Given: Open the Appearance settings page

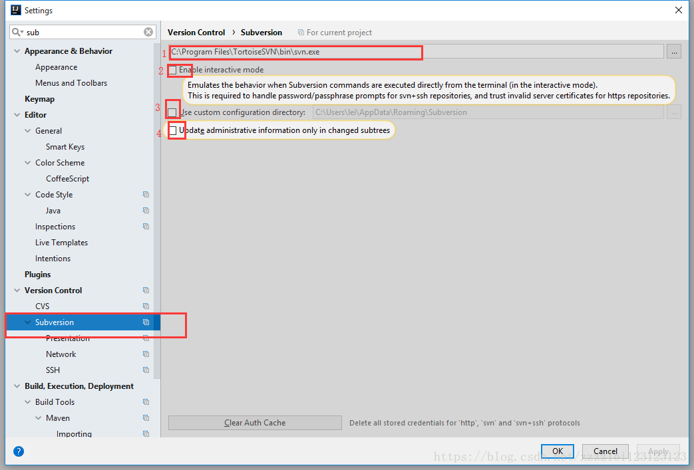Looking at the screenshot, I should (56, 67).
